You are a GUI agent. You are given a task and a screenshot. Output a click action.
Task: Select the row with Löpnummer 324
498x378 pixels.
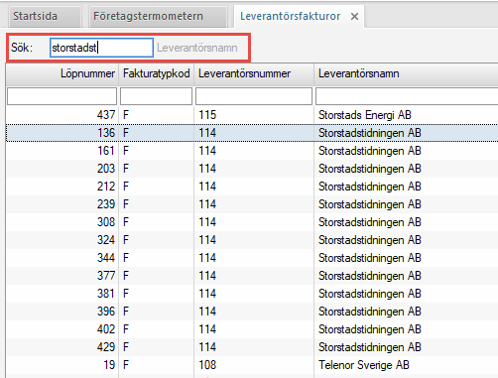click(x=252, y=240)
